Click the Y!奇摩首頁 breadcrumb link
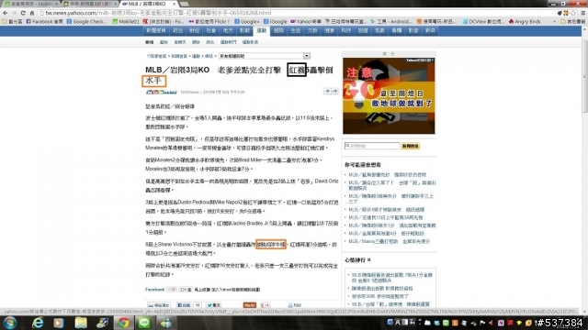 156,56
